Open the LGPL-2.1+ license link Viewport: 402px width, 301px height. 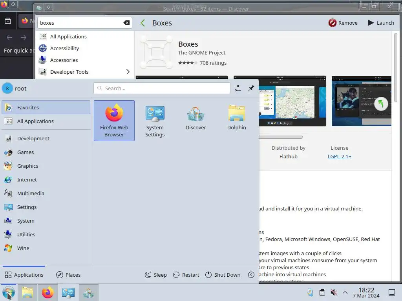coord(339,156)
